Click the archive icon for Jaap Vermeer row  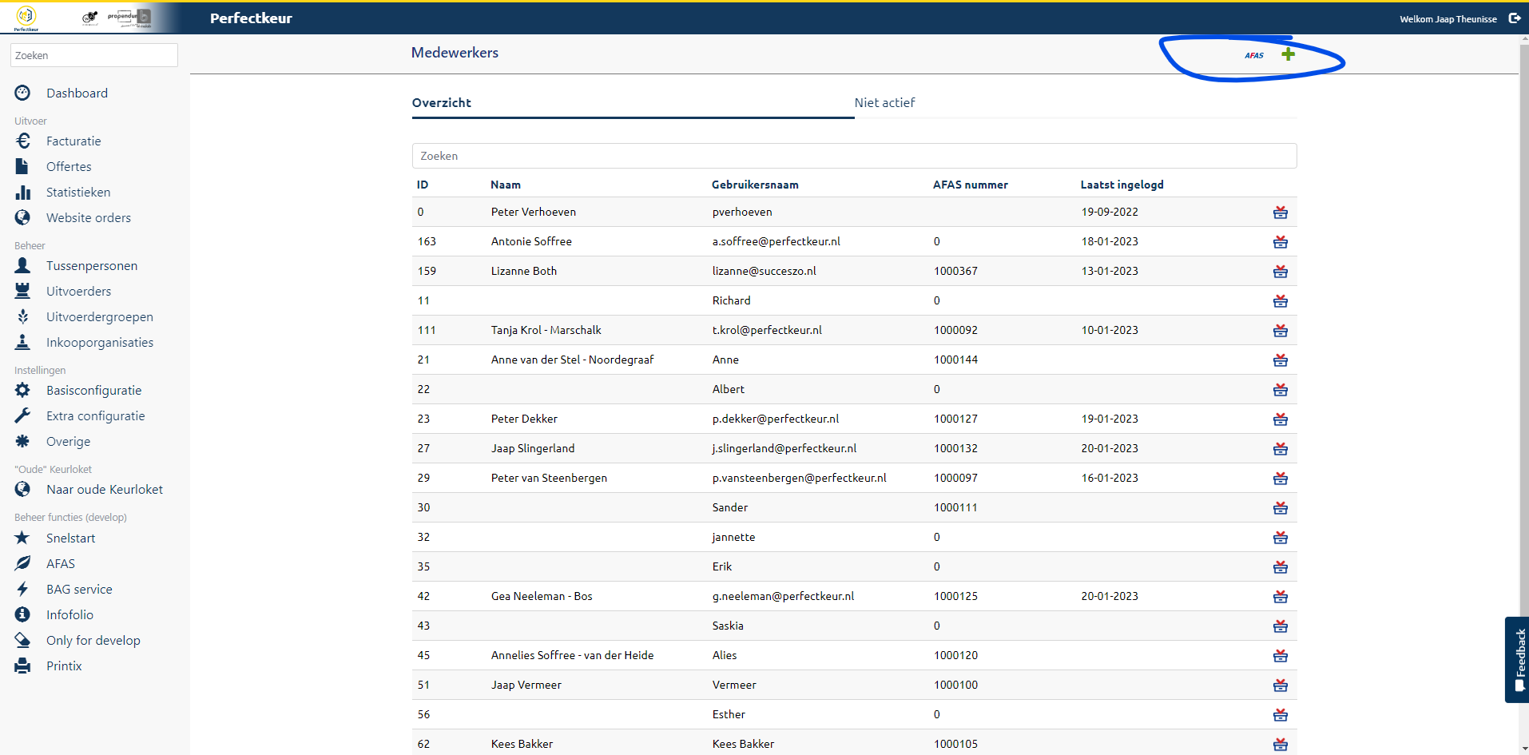1281,685
